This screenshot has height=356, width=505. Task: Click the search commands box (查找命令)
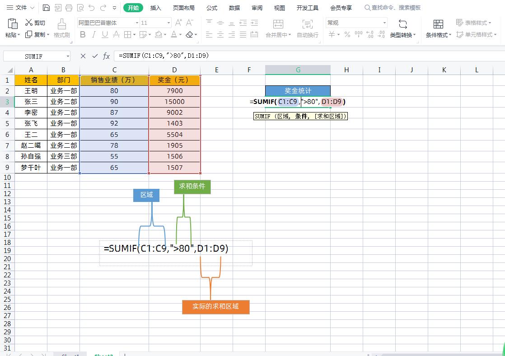coord(393,8)
